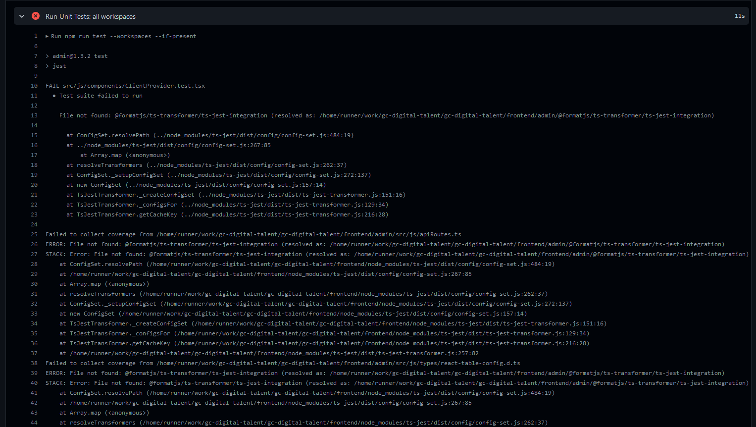This screenshot has width=756, height=427.
Task: Open the line number 10 permalink
Action: 34,86
